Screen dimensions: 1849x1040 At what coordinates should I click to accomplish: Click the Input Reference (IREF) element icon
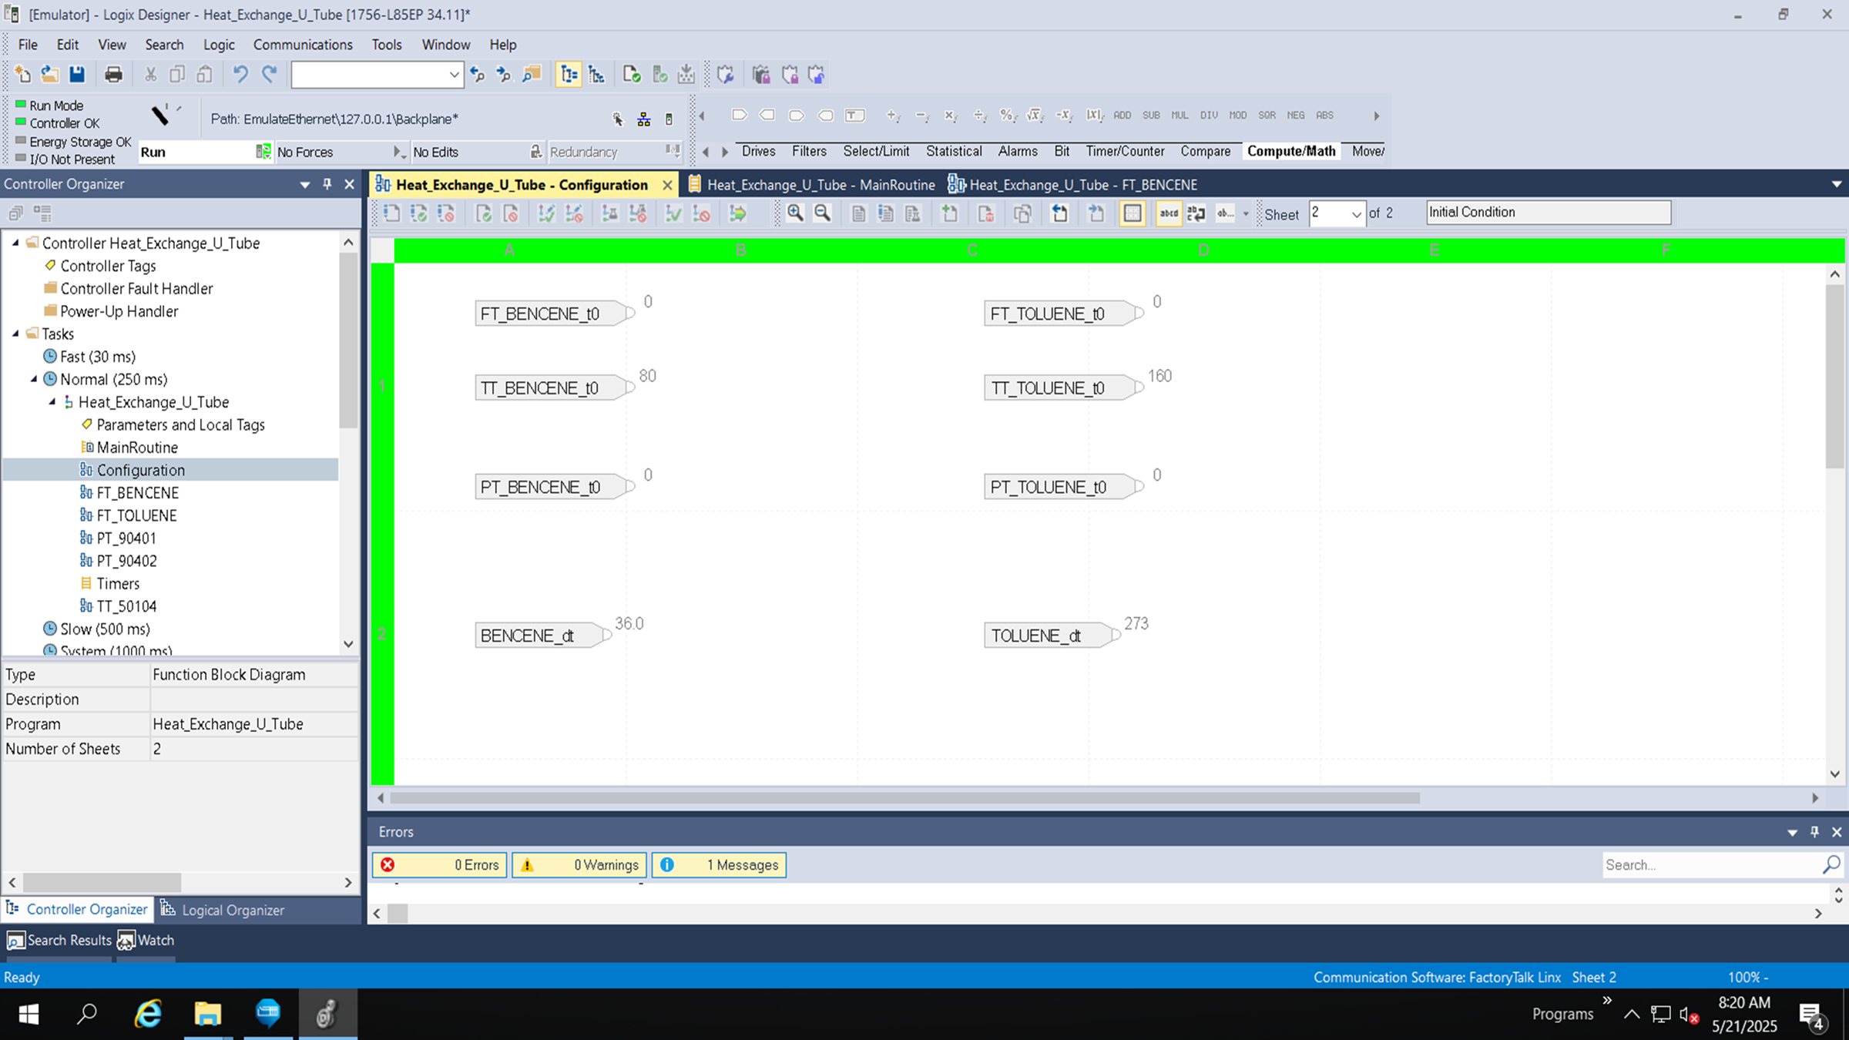[x=739, y=116]
